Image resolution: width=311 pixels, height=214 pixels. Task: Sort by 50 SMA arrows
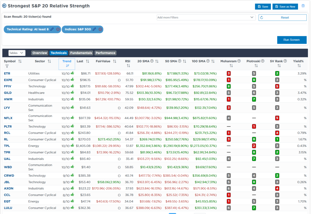(x=184, y=61)
